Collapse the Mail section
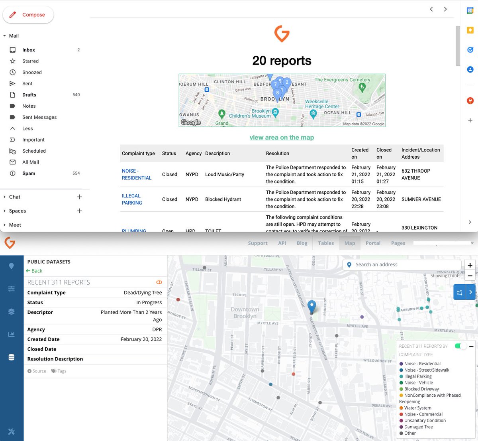The width and height of the screenshot is (478, 441). pos(4,36)
